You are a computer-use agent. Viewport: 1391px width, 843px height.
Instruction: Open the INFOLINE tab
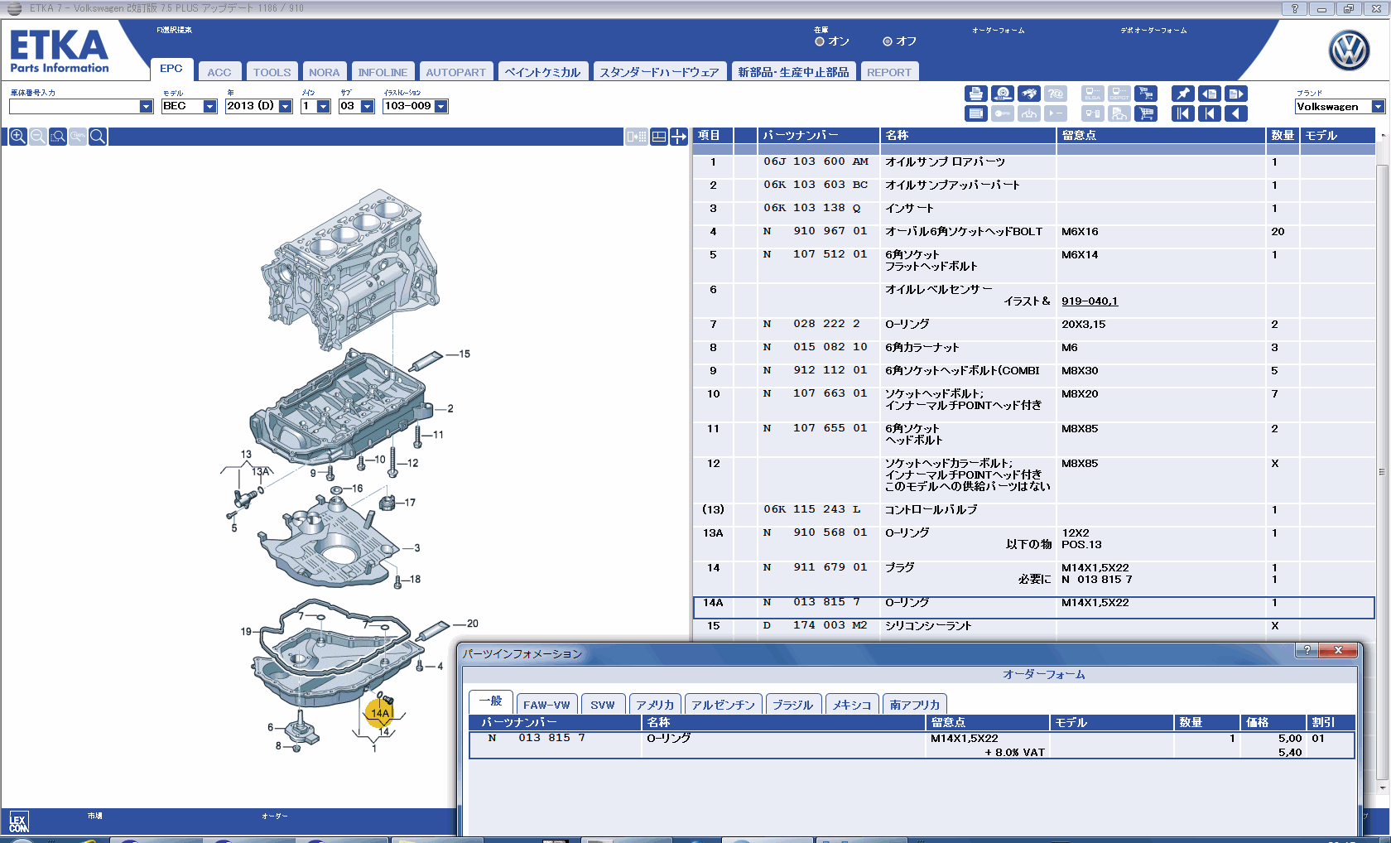pyautogui.click(x=383, y=72)
